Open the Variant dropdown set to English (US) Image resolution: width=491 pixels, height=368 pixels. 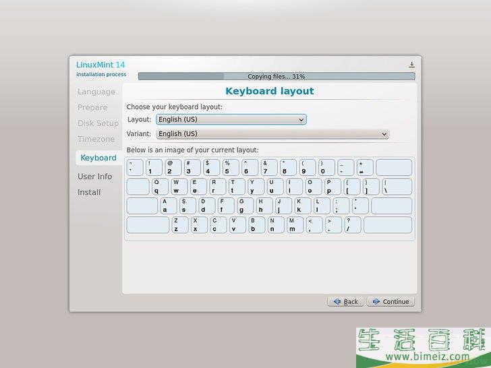(x=272, y=134)
